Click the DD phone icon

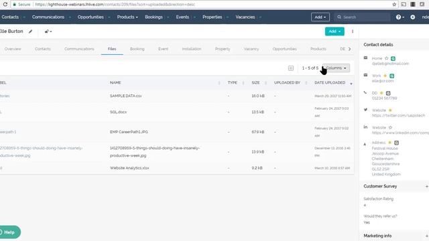pos(365,92)
